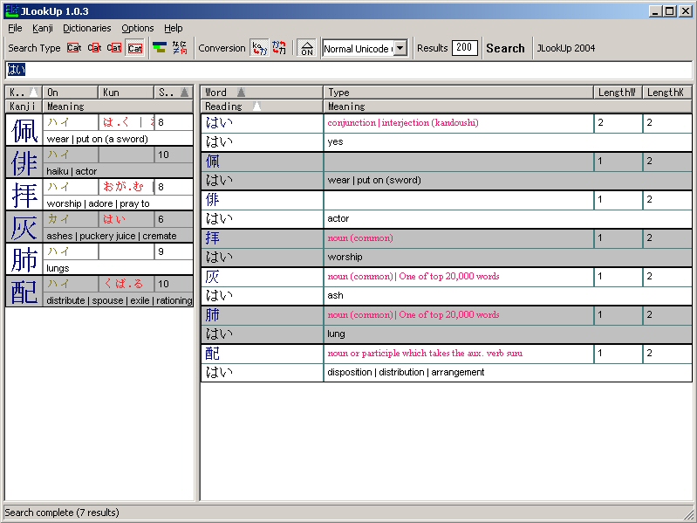Select the kanji 配 in the kanji list

click(24, 292)
